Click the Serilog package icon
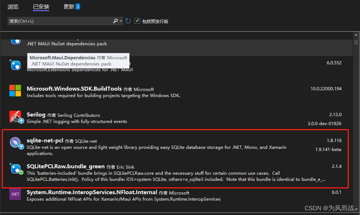The image size is (360, 215). (15, 116)
